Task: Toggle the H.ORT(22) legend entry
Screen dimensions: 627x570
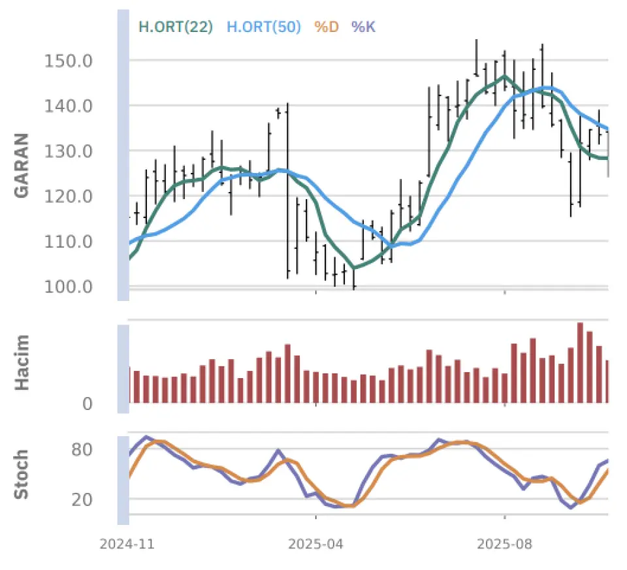Action: click(x=176, y=27)
